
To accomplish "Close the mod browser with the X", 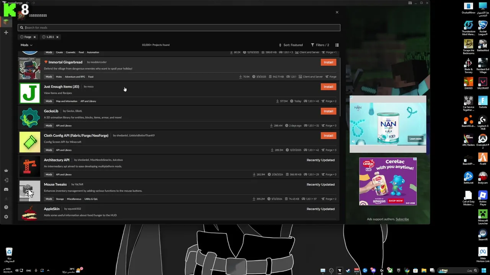I will pos(337,12).
